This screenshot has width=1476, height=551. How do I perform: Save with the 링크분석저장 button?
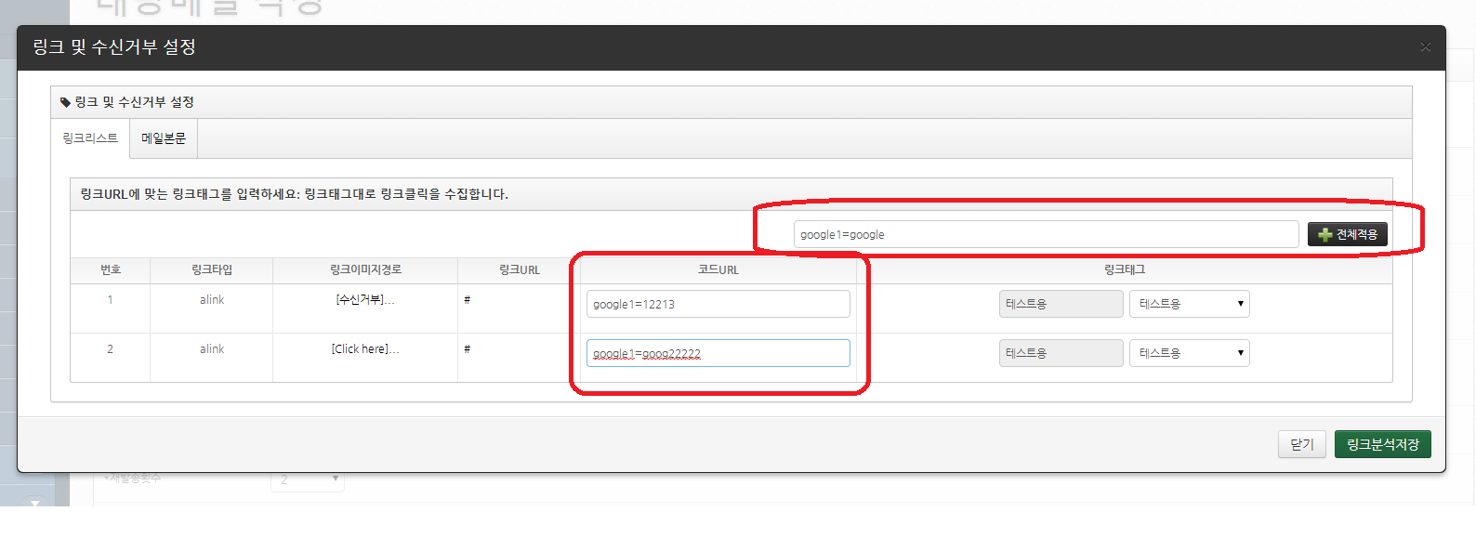click(x=1382, y=444)
